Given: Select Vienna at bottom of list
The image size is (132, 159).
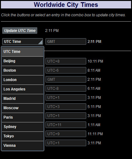Looking at the screenshot, I should pos(23,146).
